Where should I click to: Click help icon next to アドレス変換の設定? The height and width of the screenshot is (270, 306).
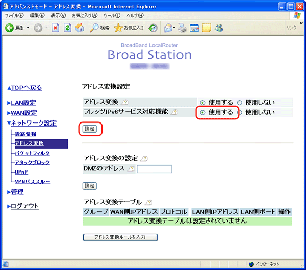click(144, 158)
